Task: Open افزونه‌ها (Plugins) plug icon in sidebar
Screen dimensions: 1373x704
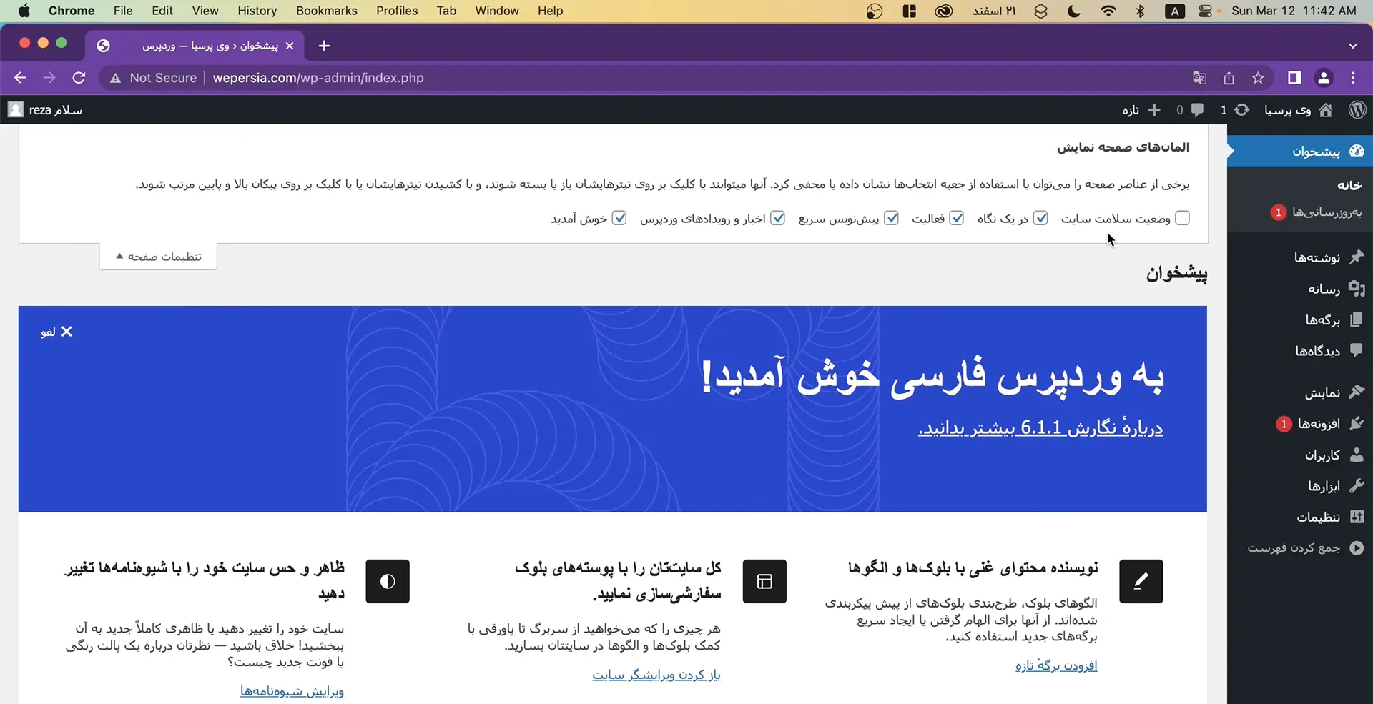Action: 1357,423
